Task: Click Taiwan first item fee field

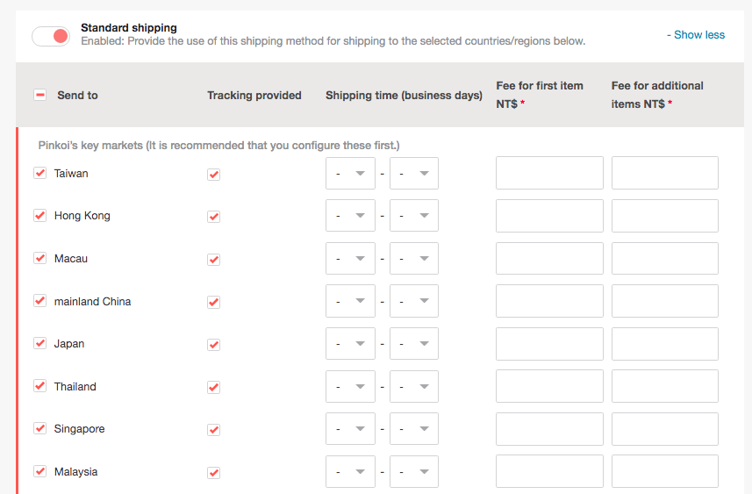Action: [549, 173]
